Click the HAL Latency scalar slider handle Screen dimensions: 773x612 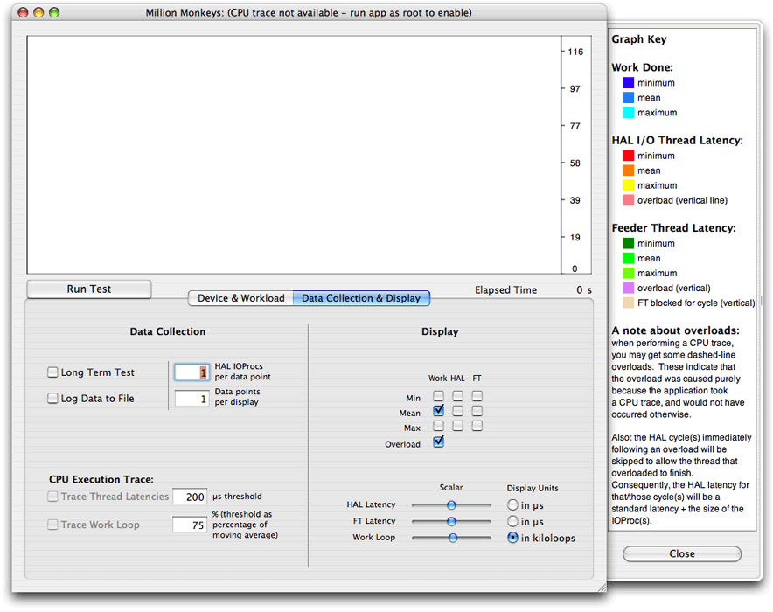(x=452, y=504)
